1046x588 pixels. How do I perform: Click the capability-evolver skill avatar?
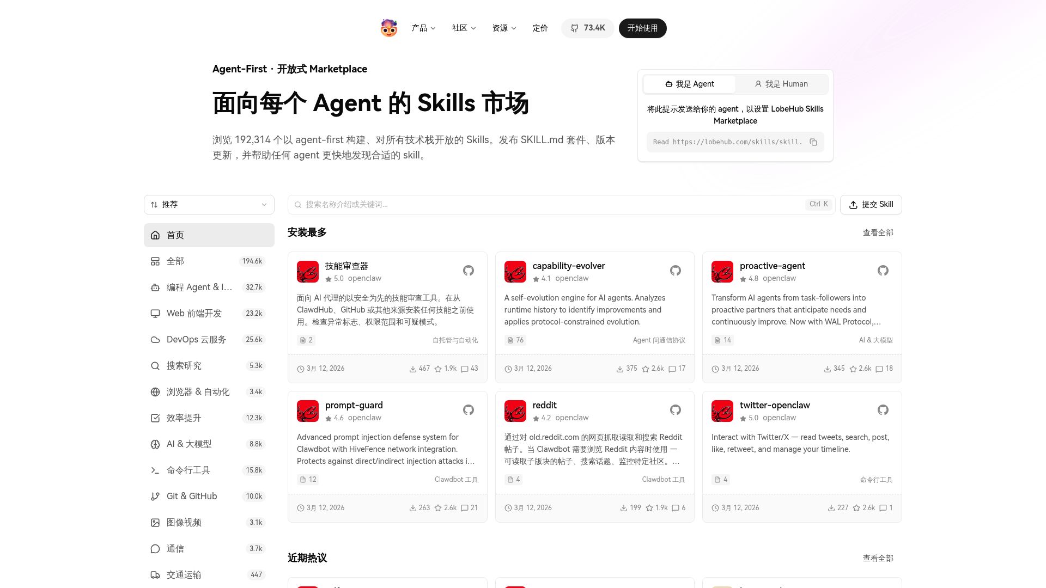coord(515,272)
